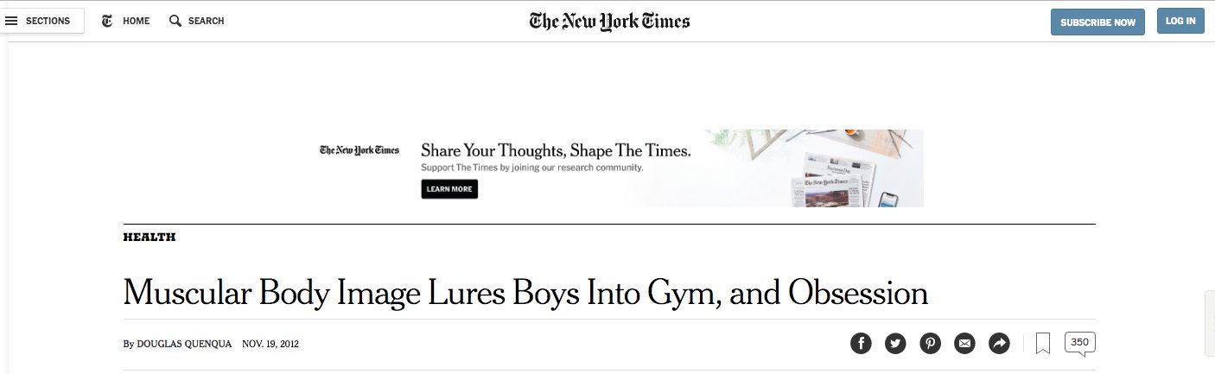Select the Sections menu label
Viewport: 1215px width, 374px height.
point(48,21)
